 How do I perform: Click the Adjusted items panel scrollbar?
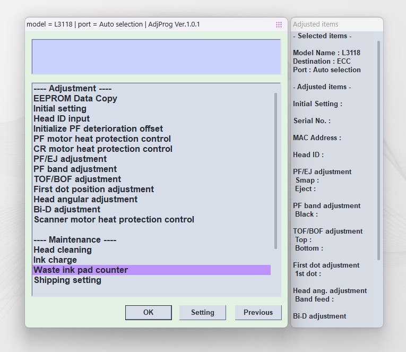378,150
